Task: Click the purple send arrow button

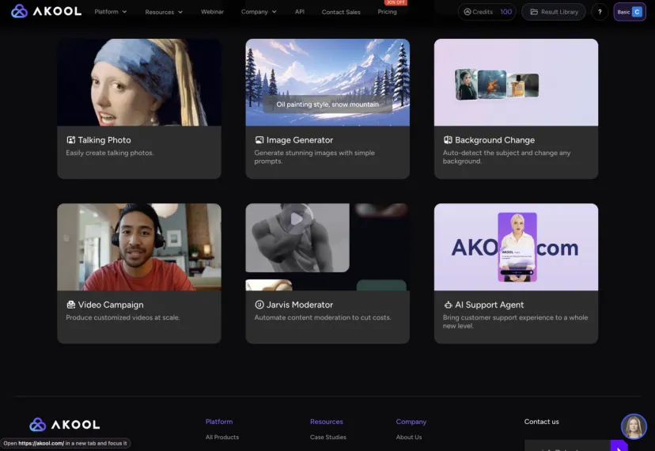Action: coord(619,446)
